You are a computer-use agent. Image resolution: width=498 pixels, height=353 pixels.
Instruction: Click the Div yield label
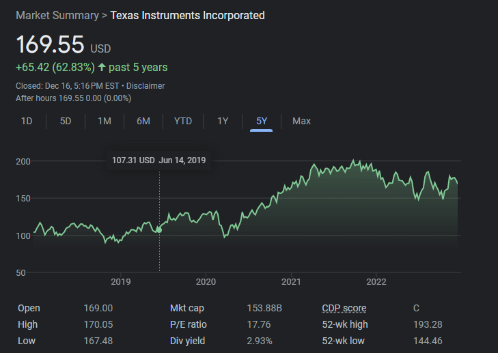tap(187, 341)
